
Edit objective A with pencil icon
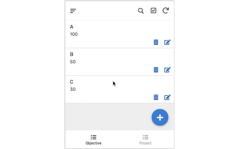(x=167, y=42)
